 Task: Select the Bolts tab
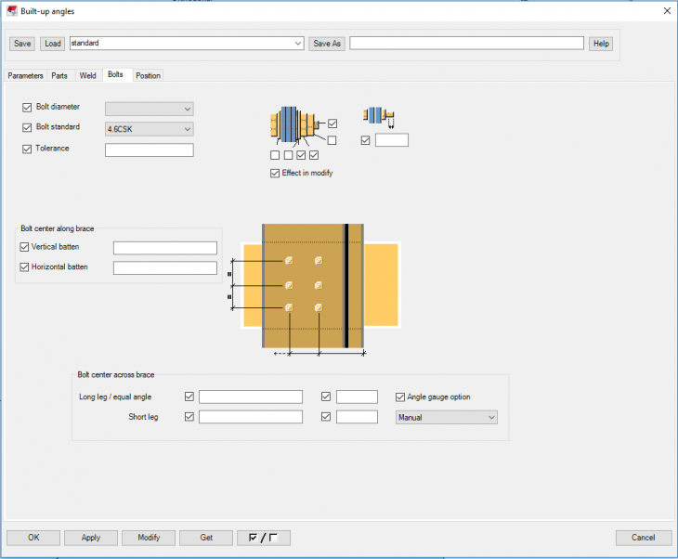pyautogui.click(x=115, y=75)
